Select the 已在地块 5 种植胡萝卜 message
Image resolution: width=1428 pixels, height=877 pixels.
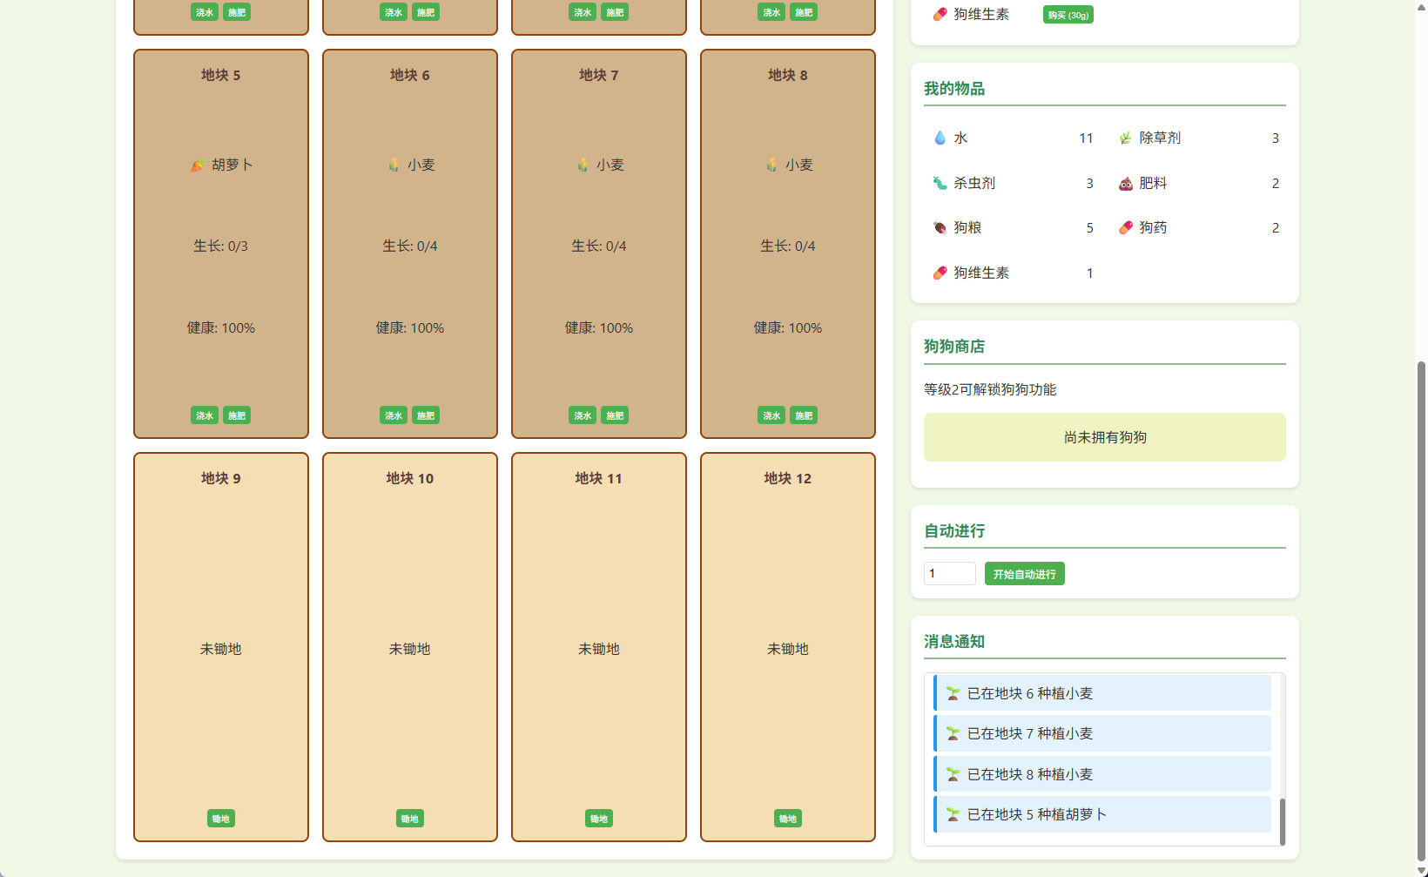tap(1102, 814)
